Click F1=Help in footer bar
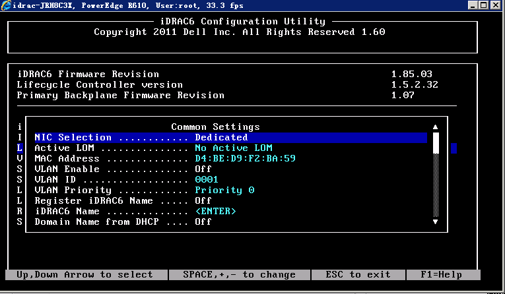 point(441,275)
